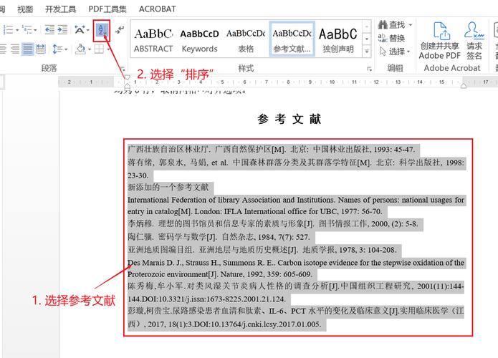Click the reference starting '广西壮族自治区林业厅'
Image resolution: width=498 pixels, height=358 pixels.
click(271, 149)
